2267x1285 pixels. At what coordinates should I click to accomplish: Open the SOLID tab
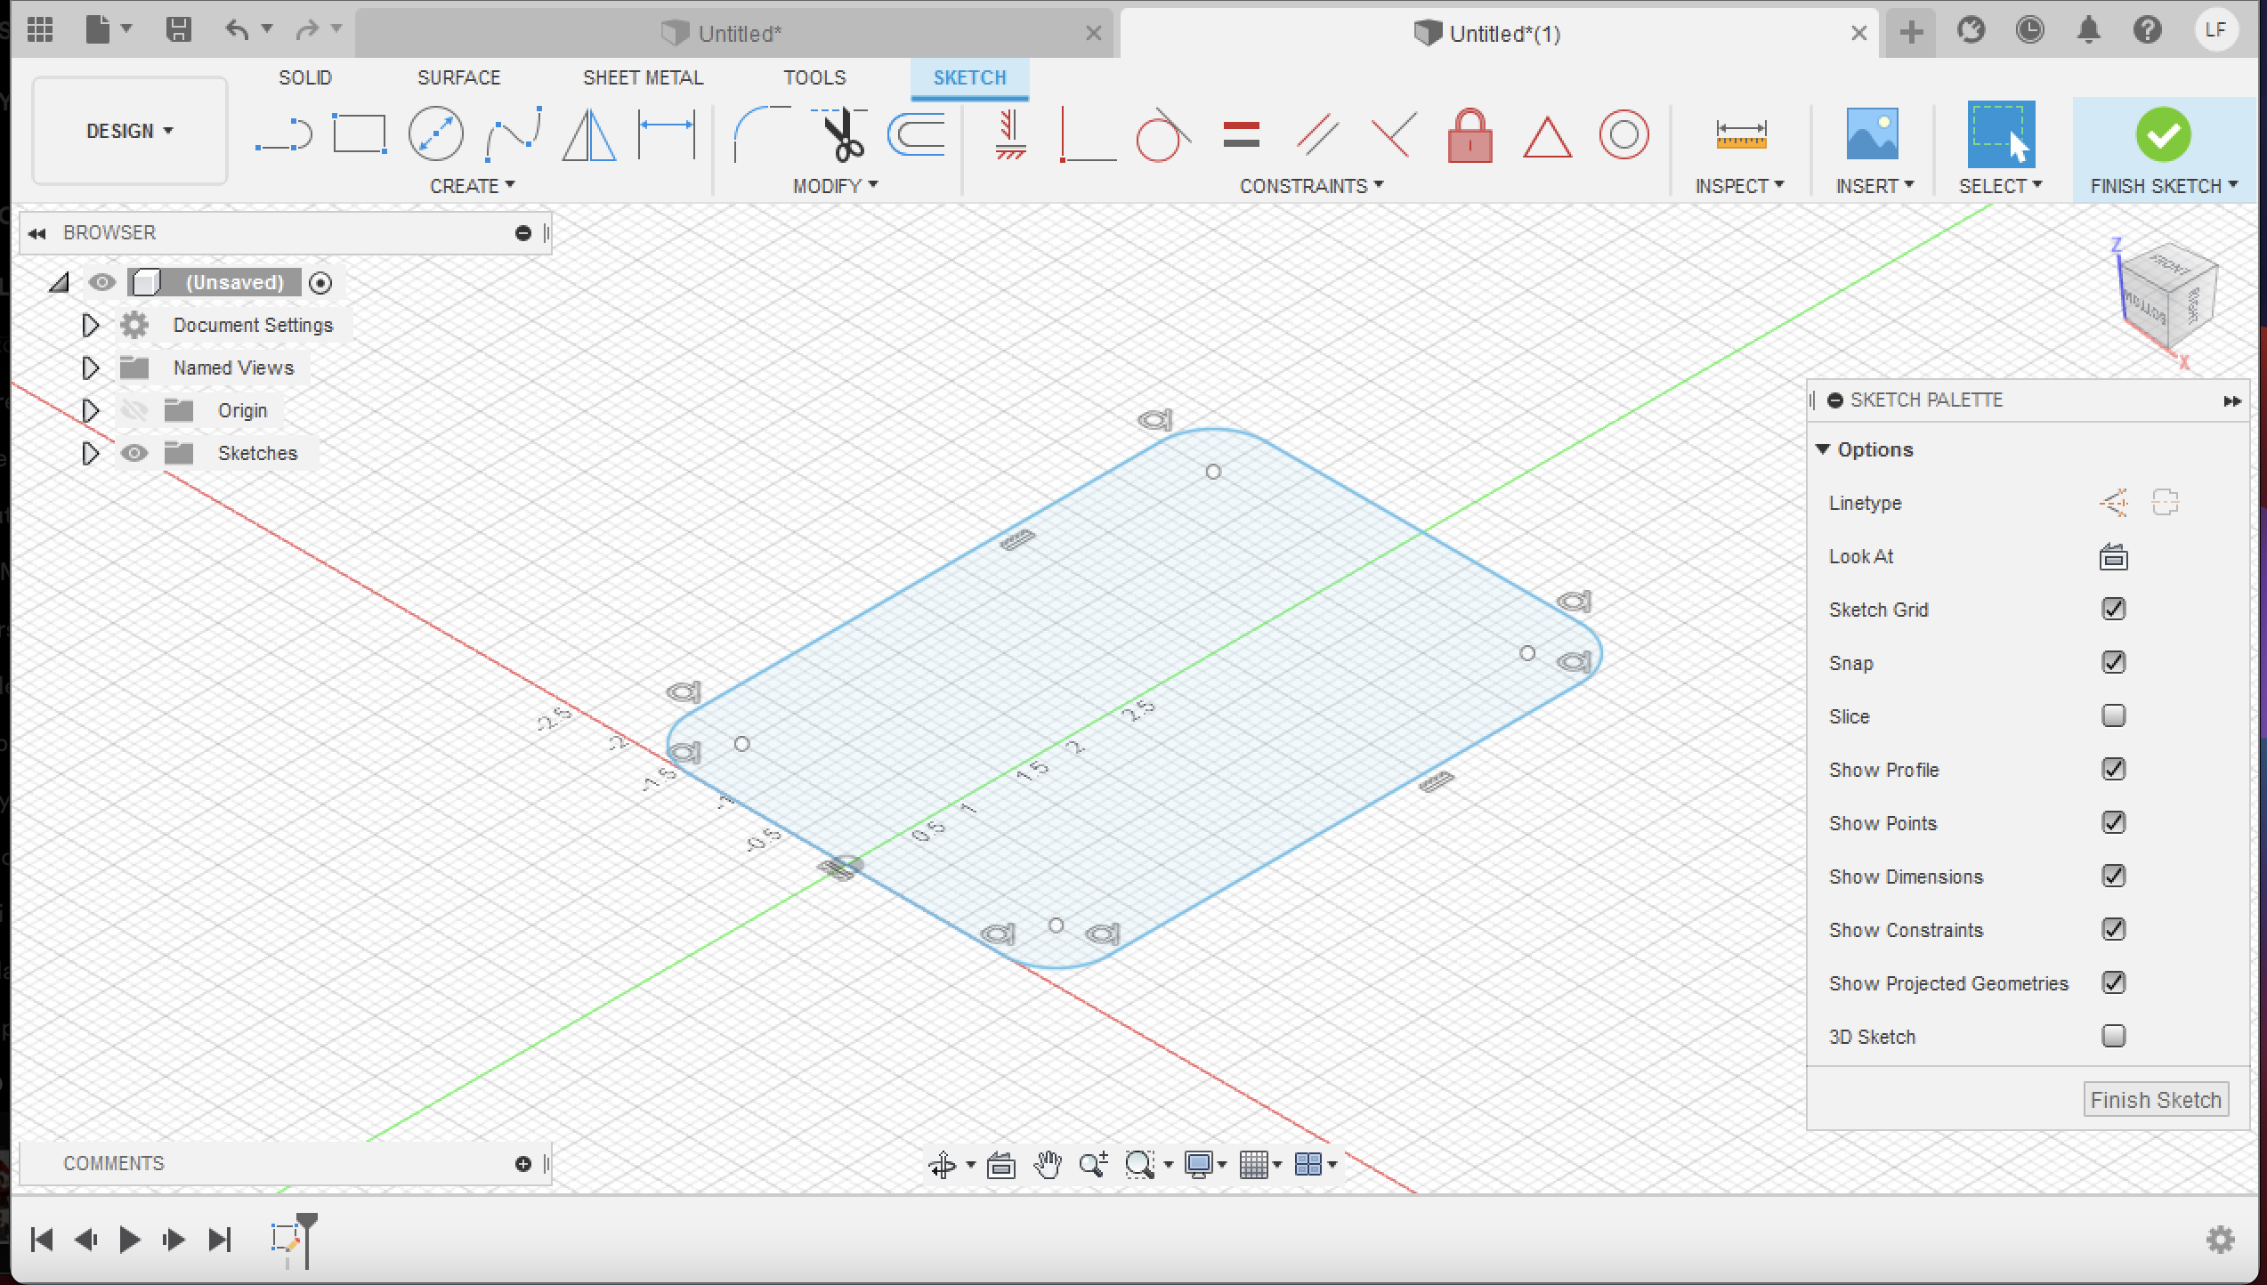(x=305, y=77)
